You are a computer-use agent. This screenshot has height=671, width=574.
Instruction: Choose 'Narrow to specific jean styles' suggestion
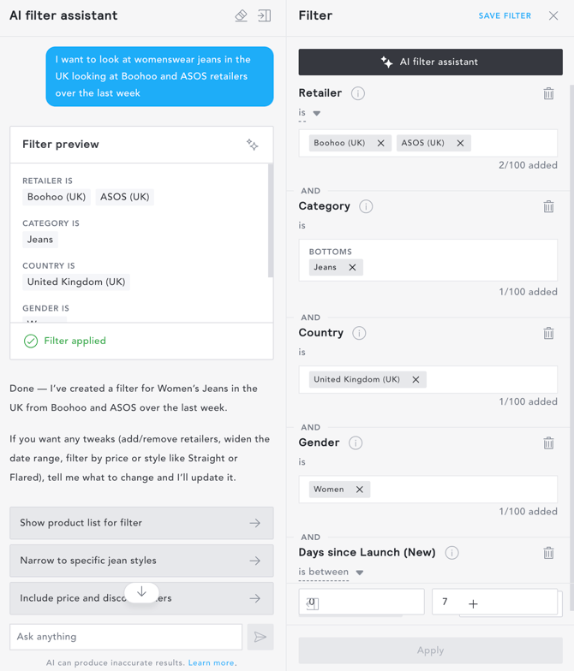[x=141, y=561]
